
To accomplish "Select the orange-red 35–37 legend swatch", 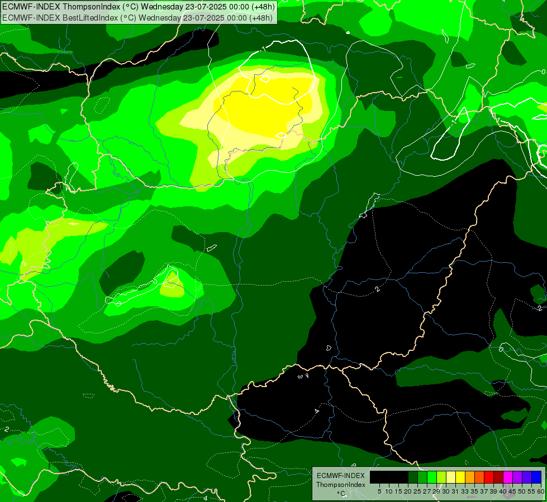I will [x=479, y=477].
